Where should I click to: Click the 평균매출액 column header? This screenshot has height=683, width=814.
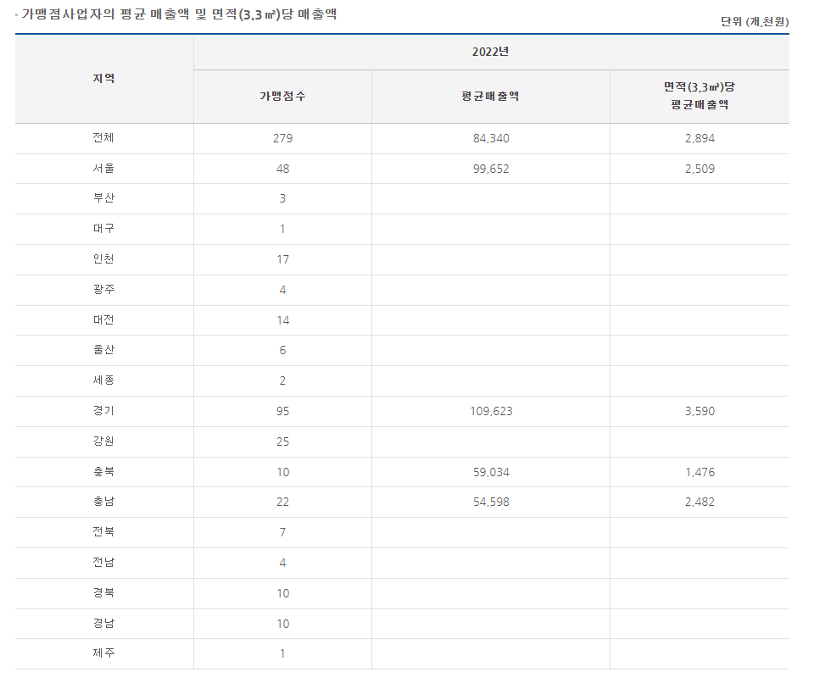tap(490, 97)
